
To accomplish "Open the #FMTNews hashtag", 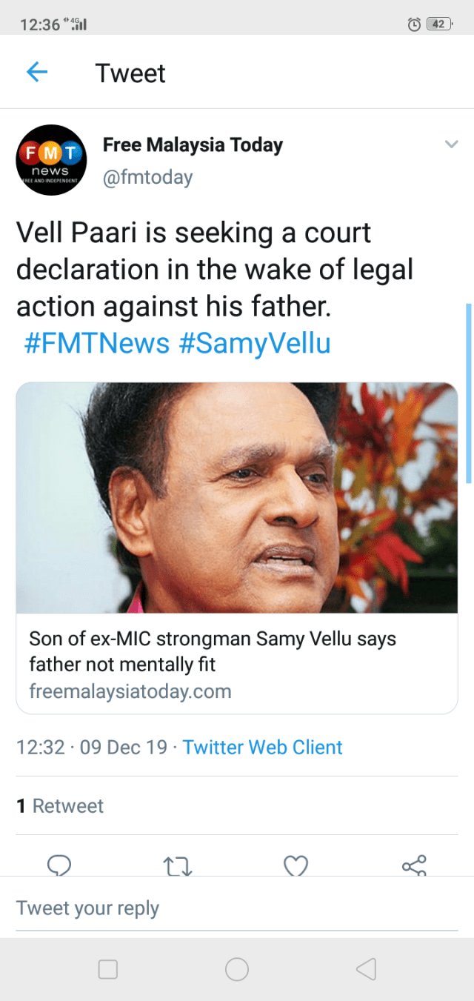I will pos(97,344).
